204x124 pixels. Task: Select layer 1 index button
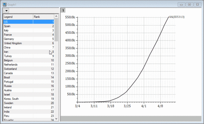tap(63, 11)
